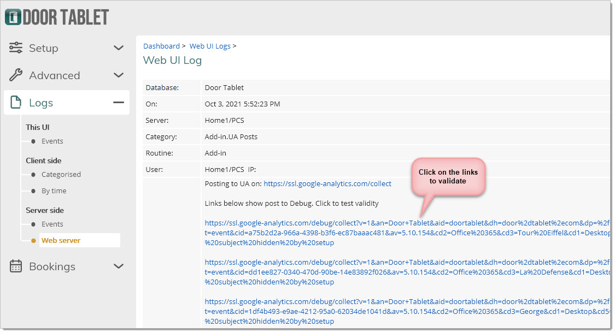Open debug link for George
Viewport: 615px width, 333px height.
coord(405,312)
